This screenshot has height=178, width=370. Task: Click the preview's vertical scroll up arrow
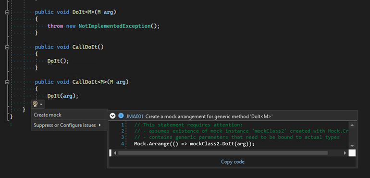click(352, 125)
